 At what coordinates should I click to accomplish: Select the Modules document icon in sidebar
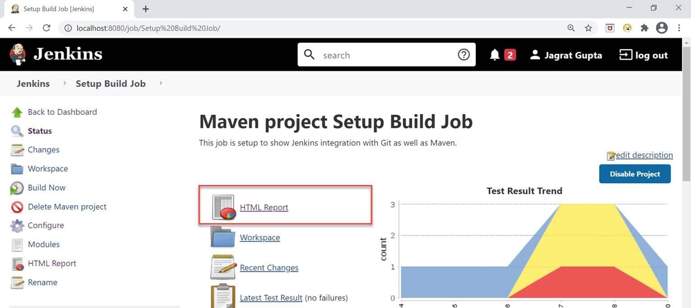pos(17,244)
